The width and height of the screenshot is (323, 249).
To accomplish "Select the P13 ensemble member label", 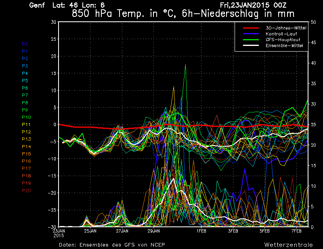I will tap(26, 139).
